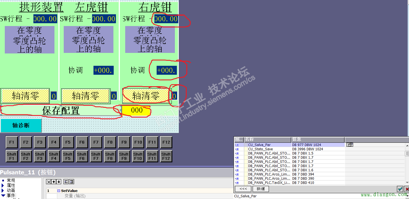This screenshot has height=199, width=409.
Task: Click the cyan 轴诊断 axis diagnosis button
Action: [21, 125]
